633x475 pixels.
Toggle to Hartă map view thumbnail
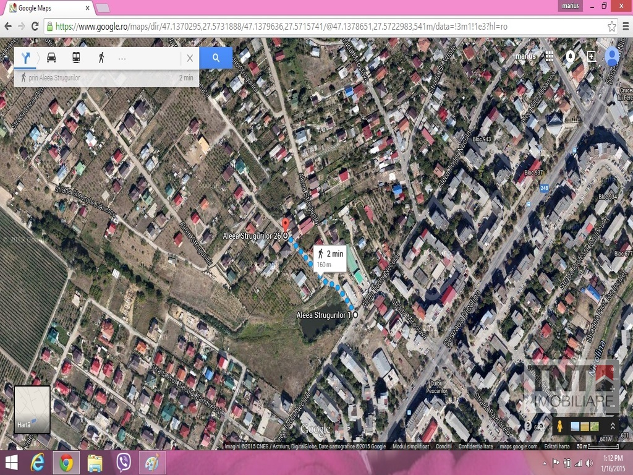coord(32,409)
